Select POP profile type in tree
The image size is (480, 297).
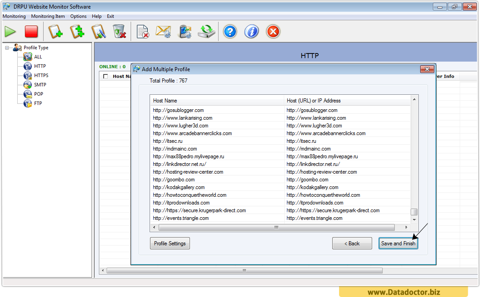(39, 94)
